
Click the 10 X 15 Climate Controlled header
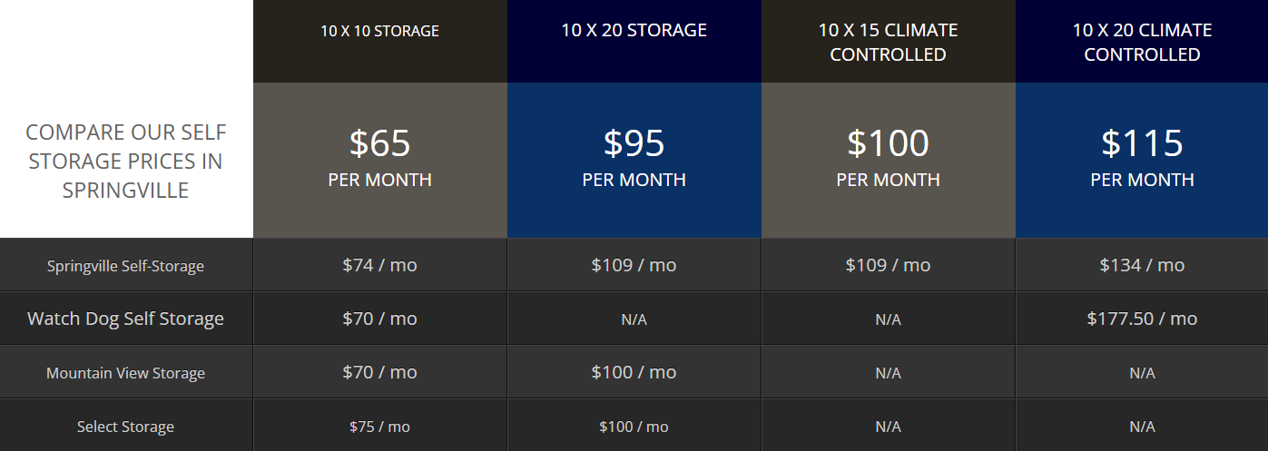point(888,42)
